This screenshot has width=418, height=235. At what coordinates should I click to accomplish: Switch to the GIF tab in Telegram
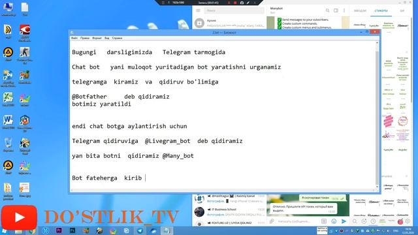click(x=402, y=10)
